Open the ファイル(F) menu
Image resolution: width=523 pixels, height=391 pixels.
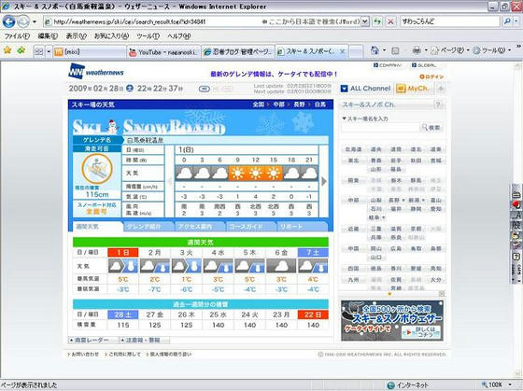17,36
